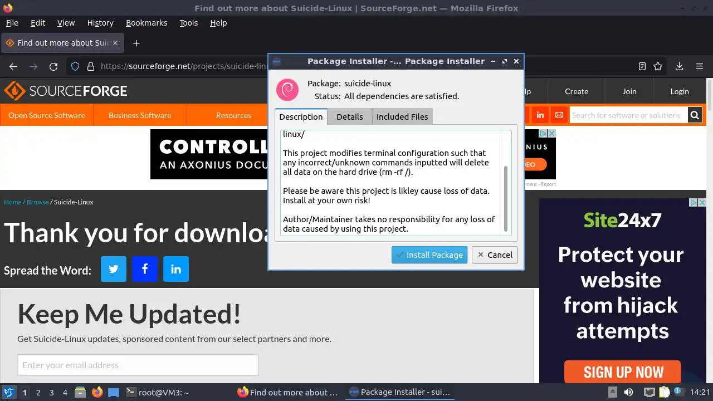The image size is (713, 401).
Task: Open the Help menu
Action: pyautogui.click(x=218, y=23)
